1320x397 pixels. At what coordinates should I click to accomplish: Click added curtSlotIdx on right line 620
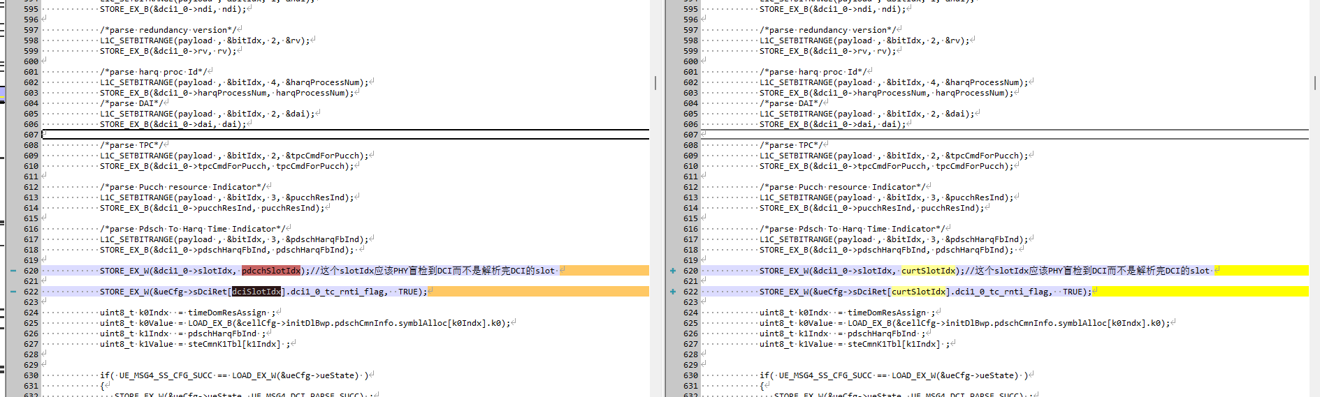[928, 271]
